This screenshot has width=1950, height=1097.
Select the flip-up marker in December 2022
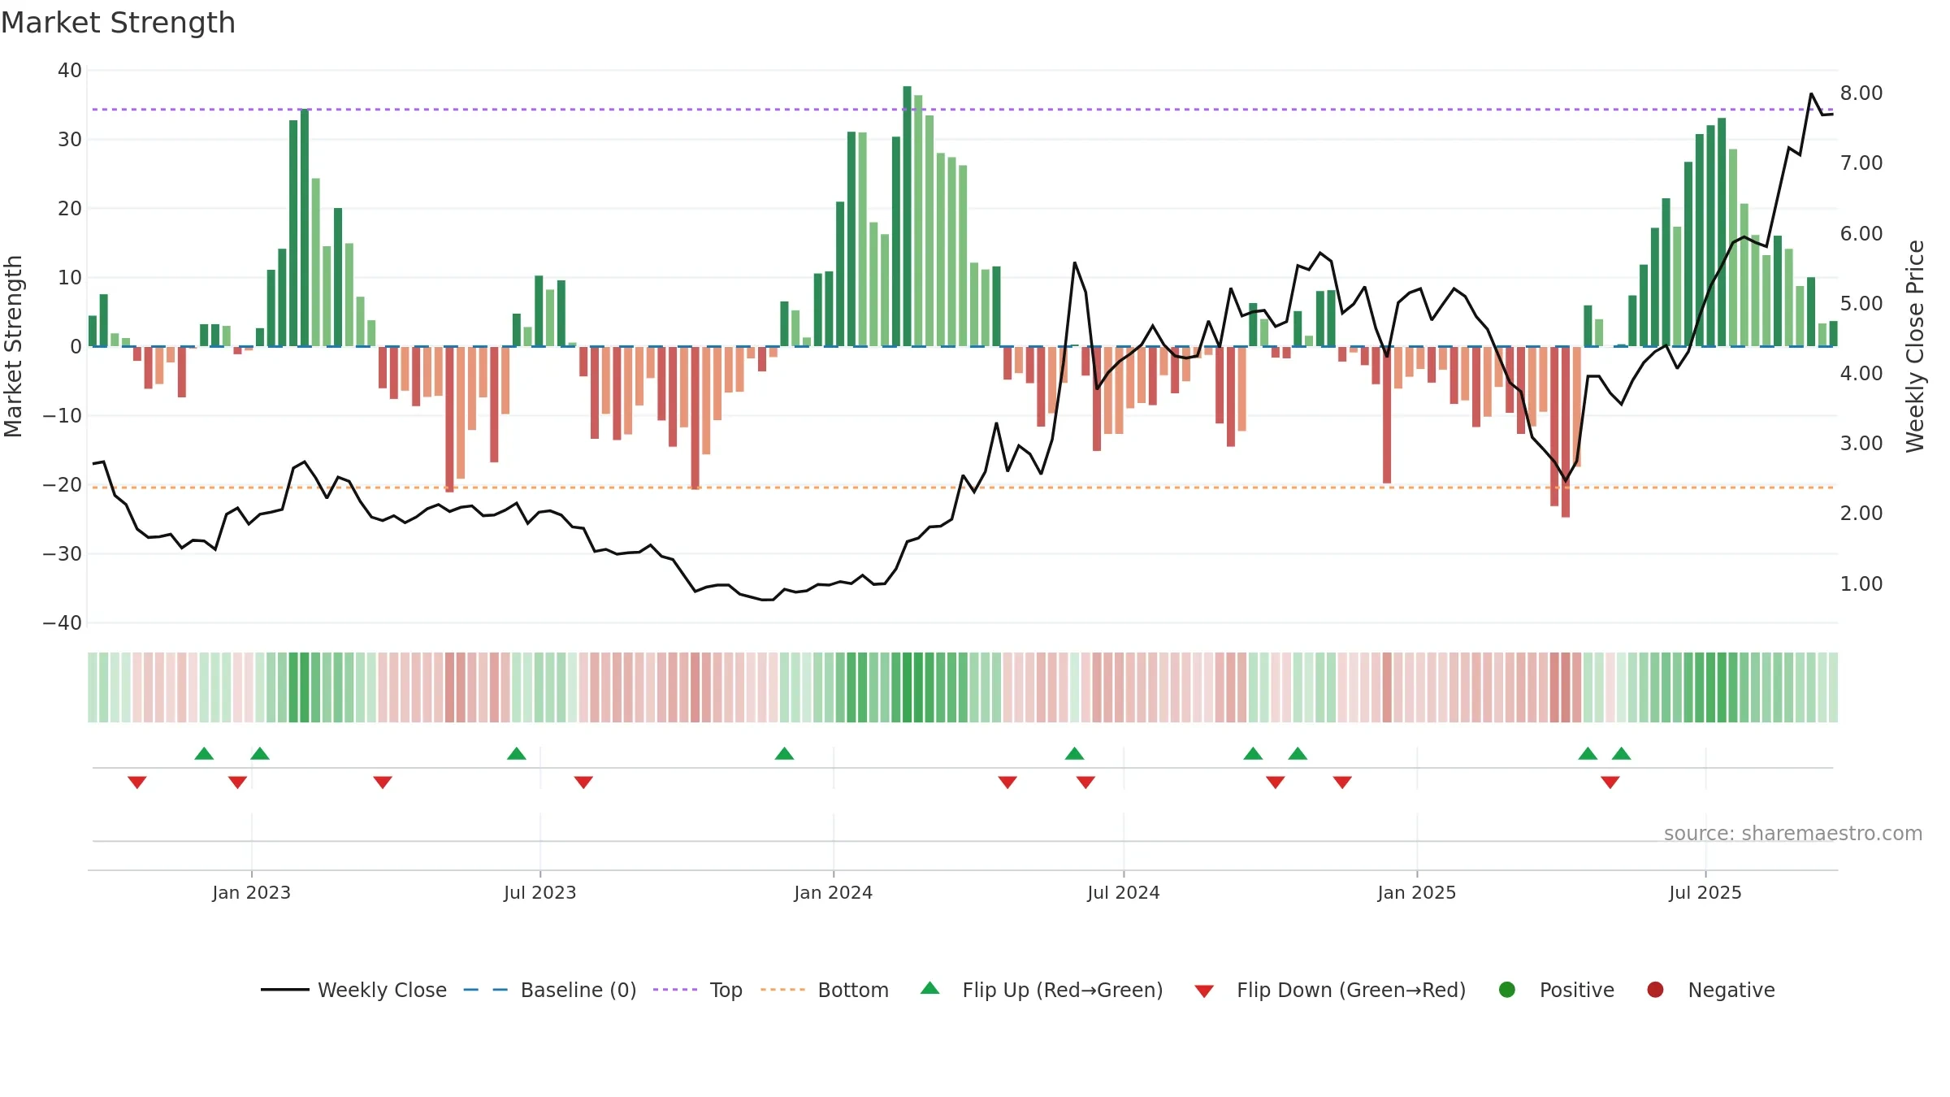tap(204, 753)
